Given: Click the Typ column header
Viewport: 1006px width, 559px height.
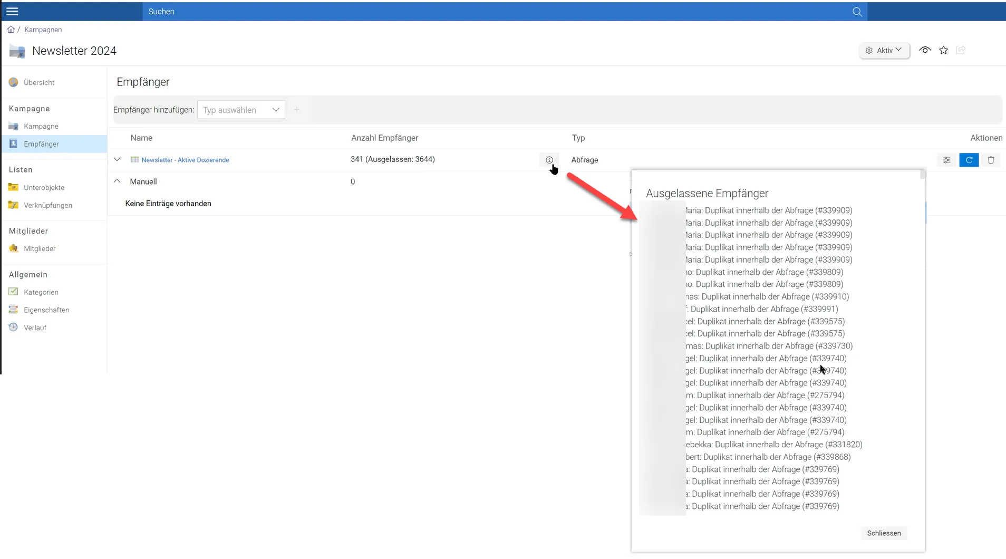Looking at the screenshot, I should click(578, 138).
